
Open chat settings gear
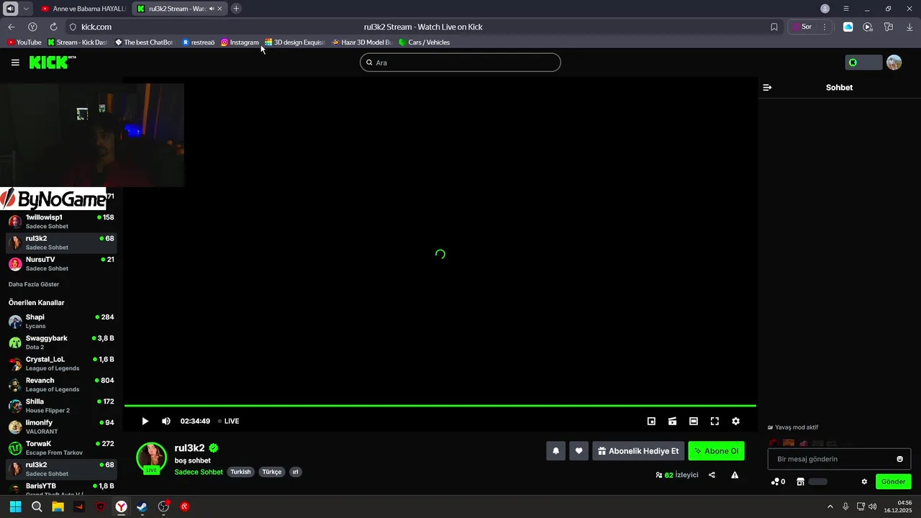(864, 481)
